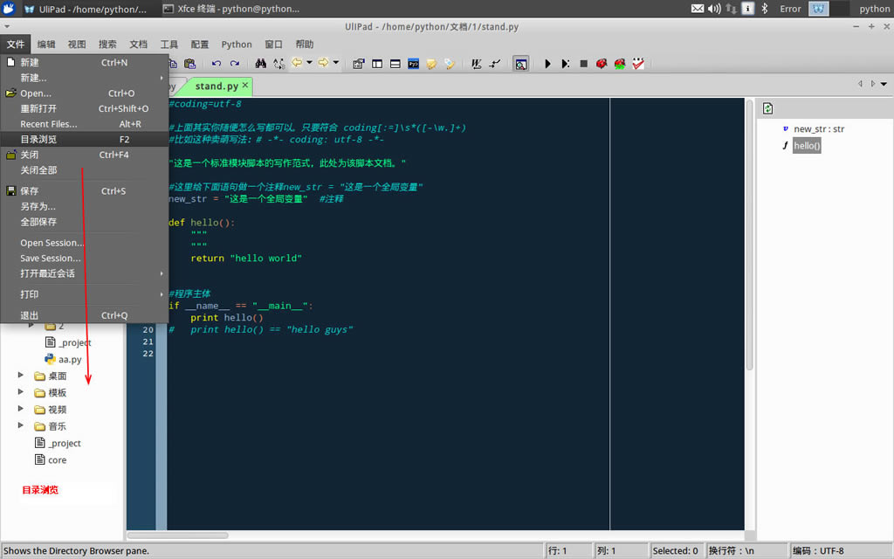This screenshot has height=559, width=894.
Task: Click the Python shell window icon in toolbar
Action: pyautogui.click(x=414, y=64)
